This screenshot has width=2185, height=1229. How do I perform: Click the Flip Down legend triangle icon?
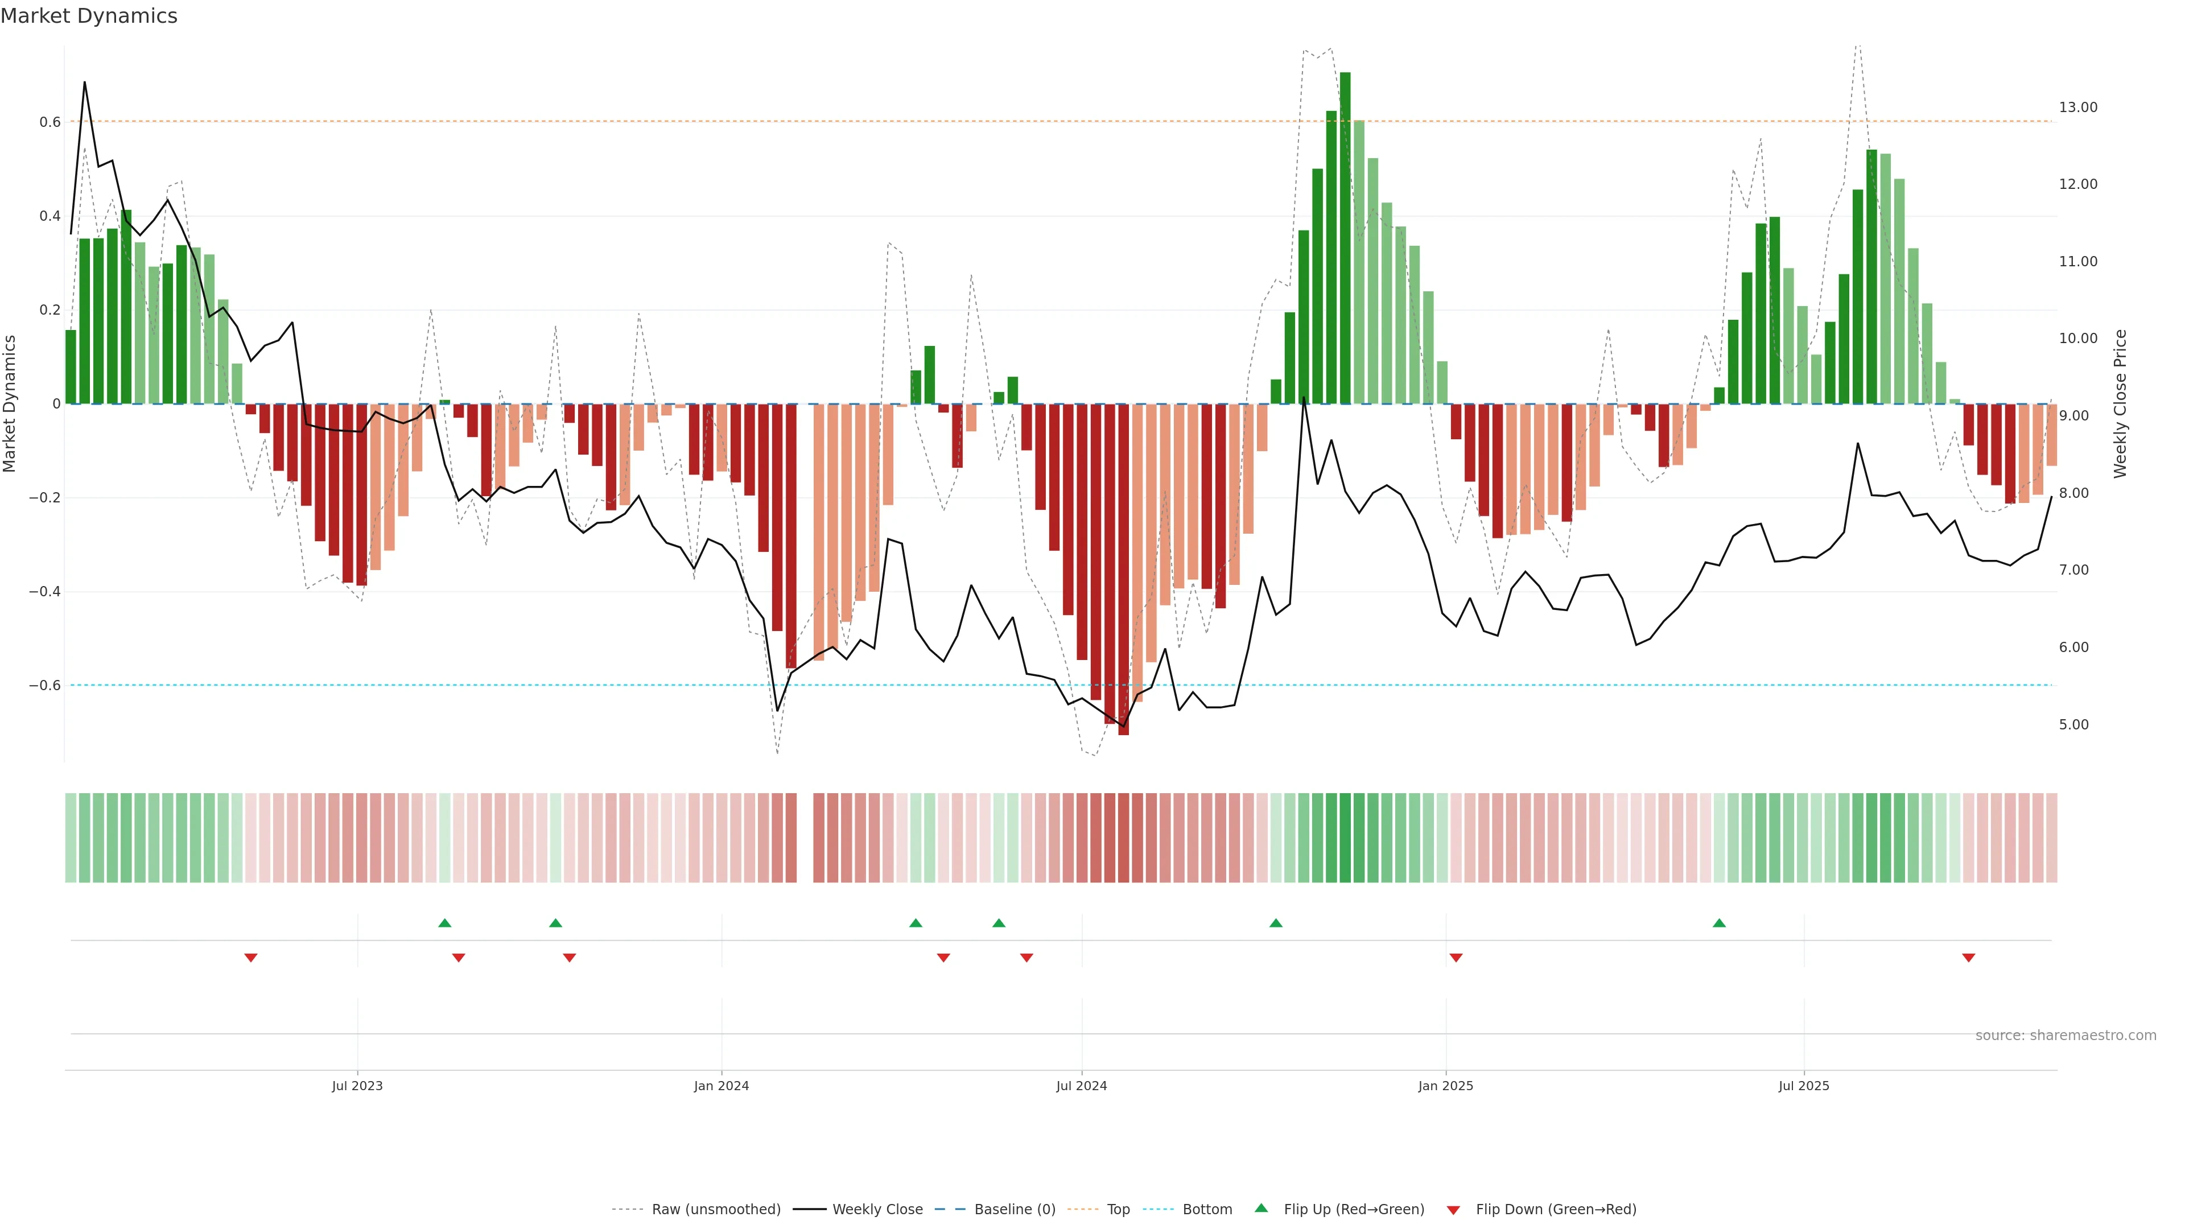click(1453, 1210)
